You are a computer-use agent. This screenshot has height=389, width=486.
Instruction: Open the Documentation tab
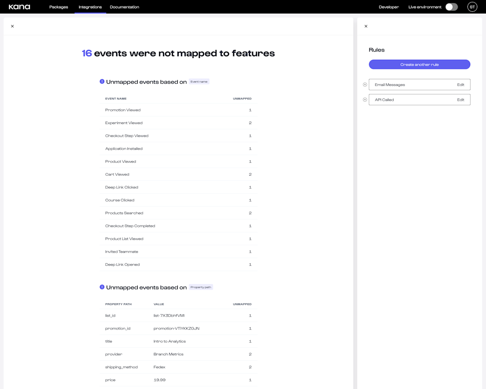pyautogui.click(x=125, y=7)
